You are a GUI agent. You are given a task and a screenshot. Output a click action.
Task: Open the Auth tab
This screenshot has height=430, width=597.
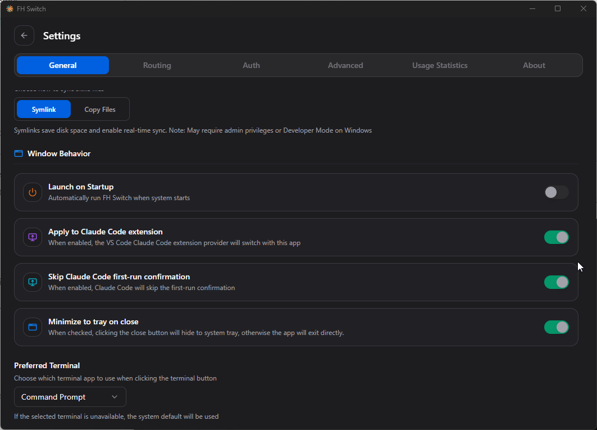tap(251, 65)
